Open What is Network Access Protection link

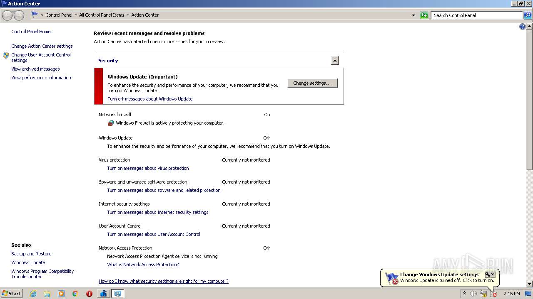click(143, 265)
